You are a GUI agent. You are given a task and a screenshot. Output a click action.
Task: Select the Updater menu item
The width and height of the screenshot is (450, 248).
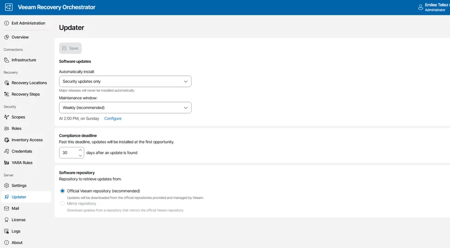tap(26, 197)
